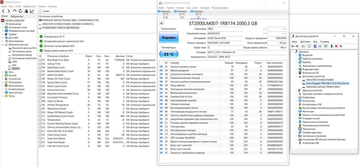
Task: Click the status circle for ID 01 in CrystalDiskInfo
Action: click(x=161, y=67)
